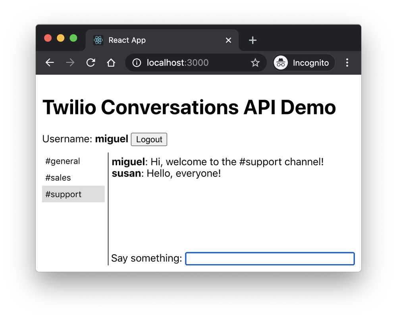Select the #general channel
Screen dimensions: 397x319
62,161
